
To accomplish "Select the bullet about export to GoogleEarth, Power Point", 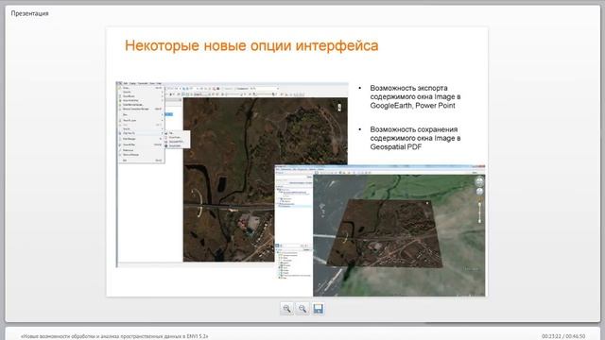I will coord(416,96).
